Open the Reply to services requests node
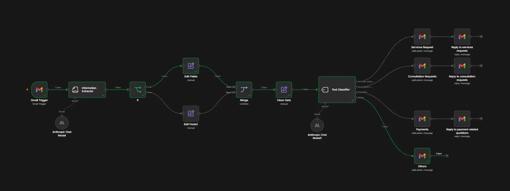This screenshot has width=510, height=191. [462, 37]
